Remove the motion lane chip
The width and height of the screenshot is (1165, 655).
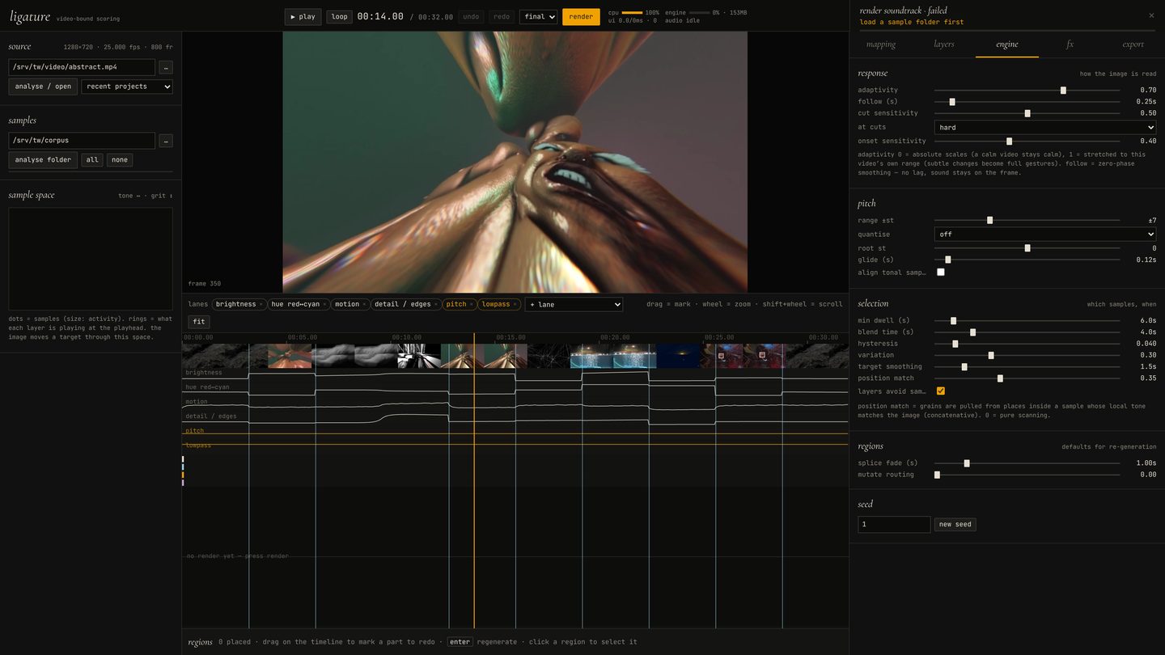364,305
